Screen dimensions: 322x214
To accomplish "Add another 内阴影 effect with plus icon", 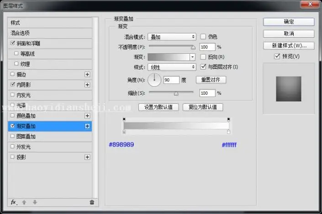I will [x=87, y=85].
